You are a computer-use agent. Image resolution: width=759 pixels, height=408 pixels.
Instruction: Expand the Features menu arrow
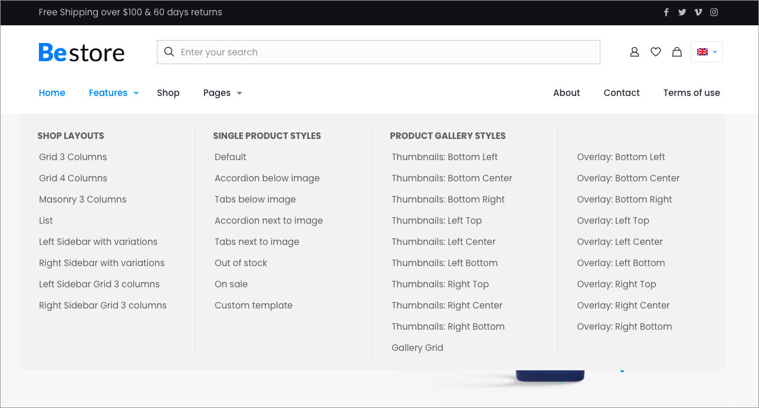(136, 93)
